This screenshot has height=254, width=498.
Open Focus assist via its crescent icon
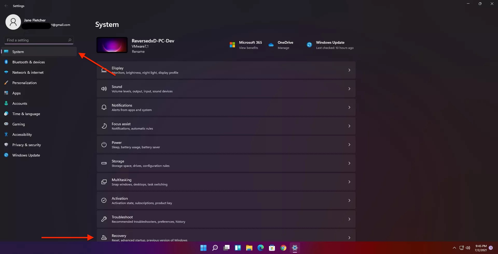[x=104, y=126]
